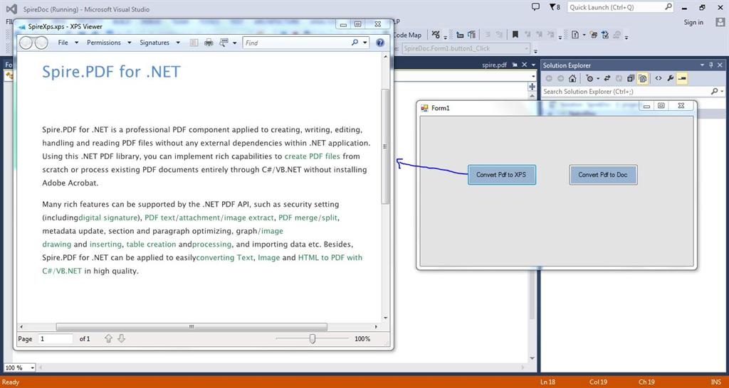
Task: Click 'digital signature' green text in document
Action: point(108,217)
